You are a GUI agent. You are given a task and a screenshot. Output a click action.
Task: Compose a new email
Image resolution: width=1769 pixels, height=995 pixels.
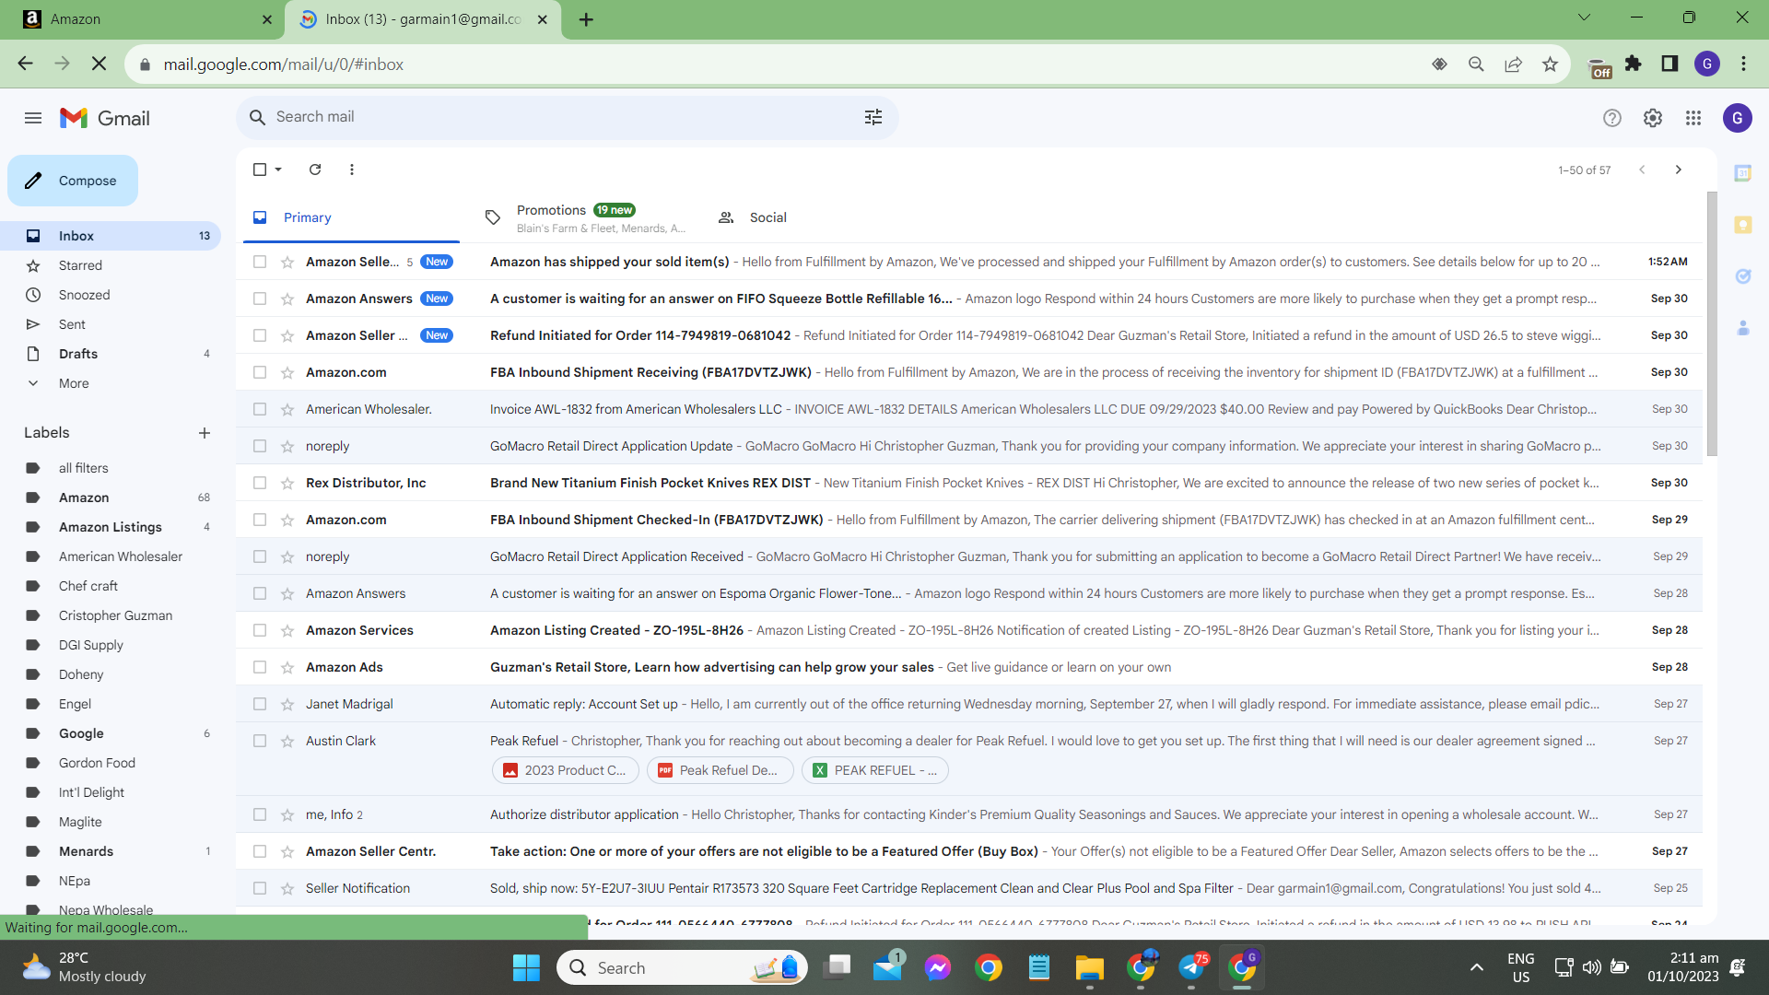(x=73, y=181)
